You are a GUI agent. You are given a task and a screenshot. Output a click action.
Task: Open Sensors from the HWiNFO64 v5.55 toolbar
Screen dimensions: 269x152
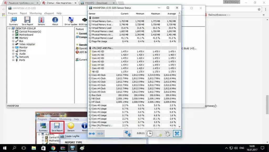tap(41, 21)
